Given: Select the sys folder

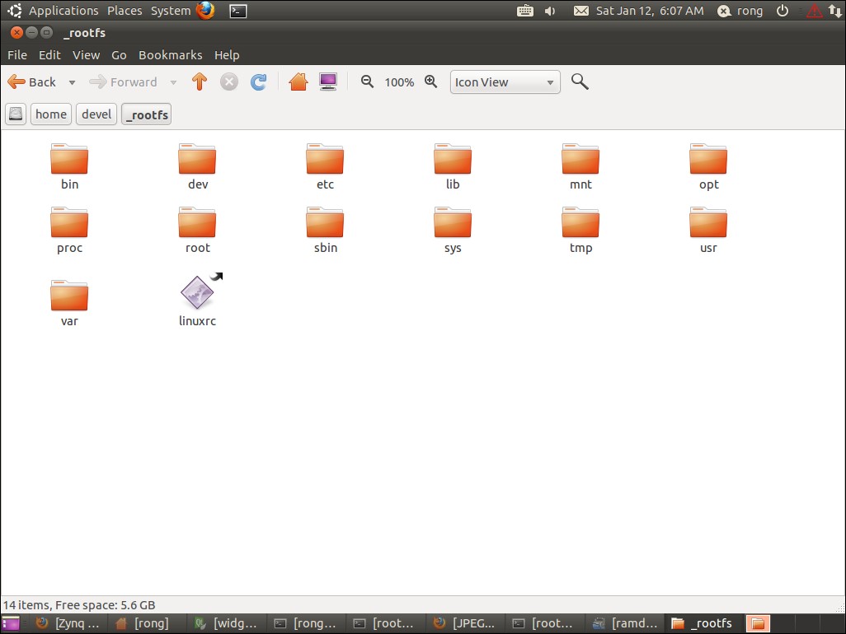Looking at the screenshot, I should [x=453, y=230].
